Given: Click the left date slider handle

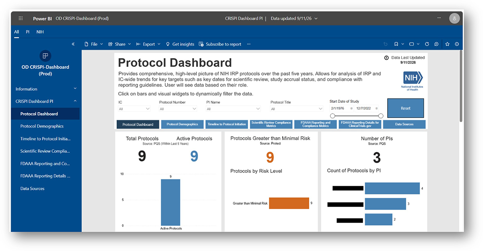Looking at the screenshot, I should pyautogui.click(x=332, y=116).
